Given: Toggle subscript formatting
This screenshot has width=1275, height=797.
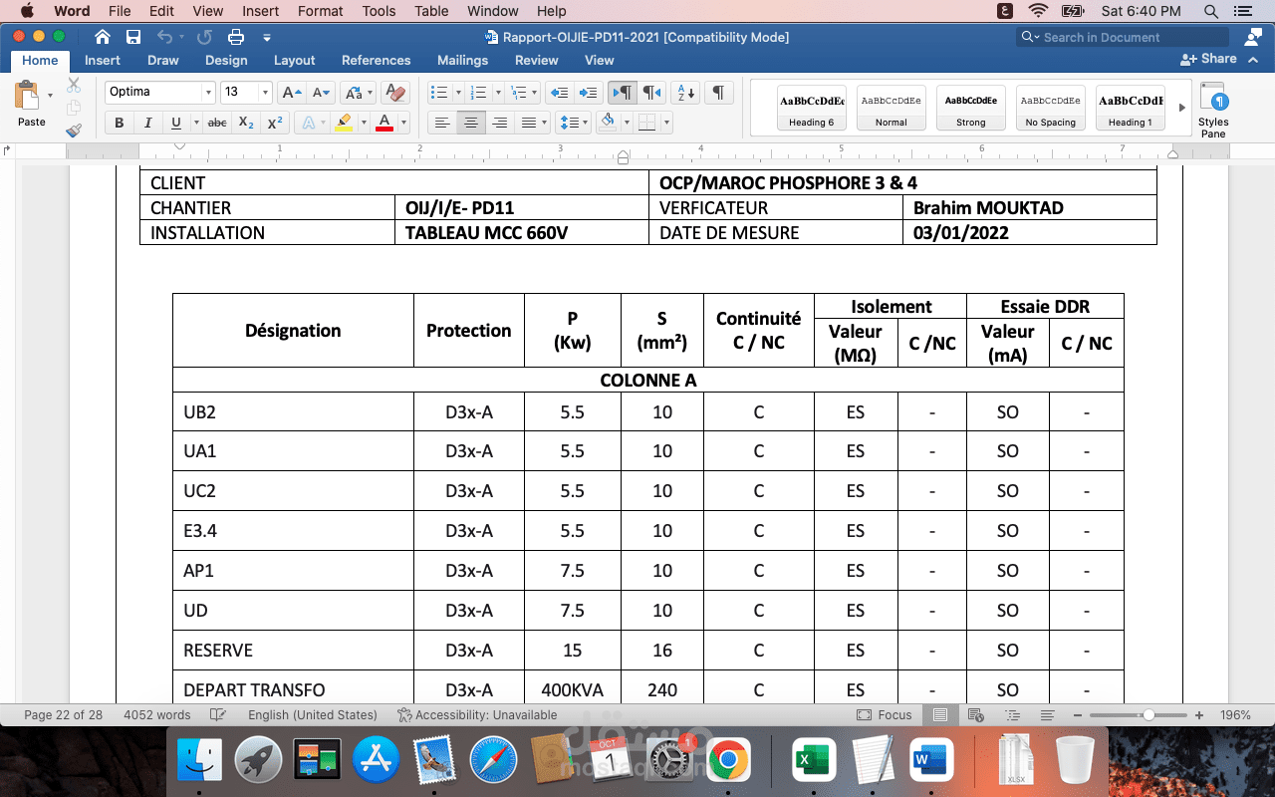Looking at the screenshot, I should tap(246, 124).
